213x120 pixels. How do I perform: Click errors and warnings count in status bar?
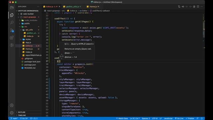click(x=34, y=118)
